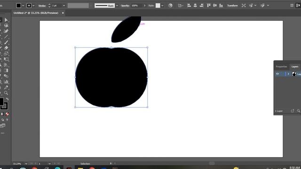The height and width of the screenshot is (169, 301).
Task: Open the zoom level dropdown in status bar
Action: tap(26, 164)
